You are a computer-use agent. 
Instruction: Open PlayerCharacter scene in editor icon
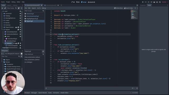click(16, 27)
